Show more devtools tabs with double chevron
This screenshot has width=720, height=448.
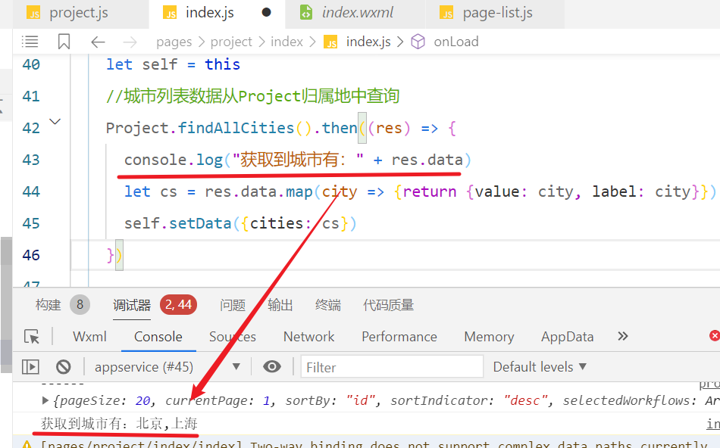(623, 336)
